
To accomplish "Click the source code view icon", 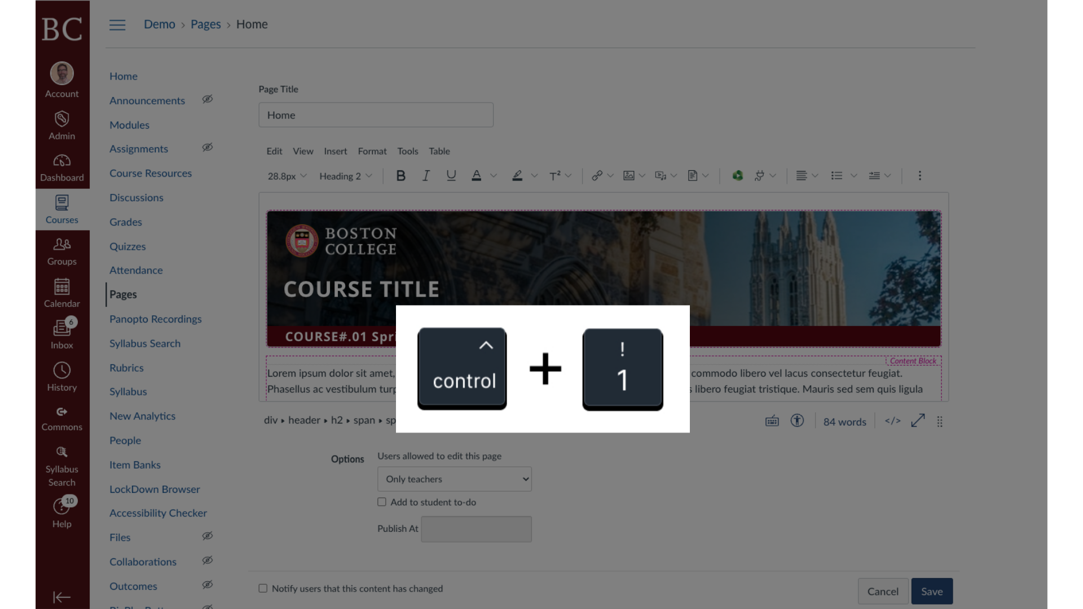I will (892, 422).
